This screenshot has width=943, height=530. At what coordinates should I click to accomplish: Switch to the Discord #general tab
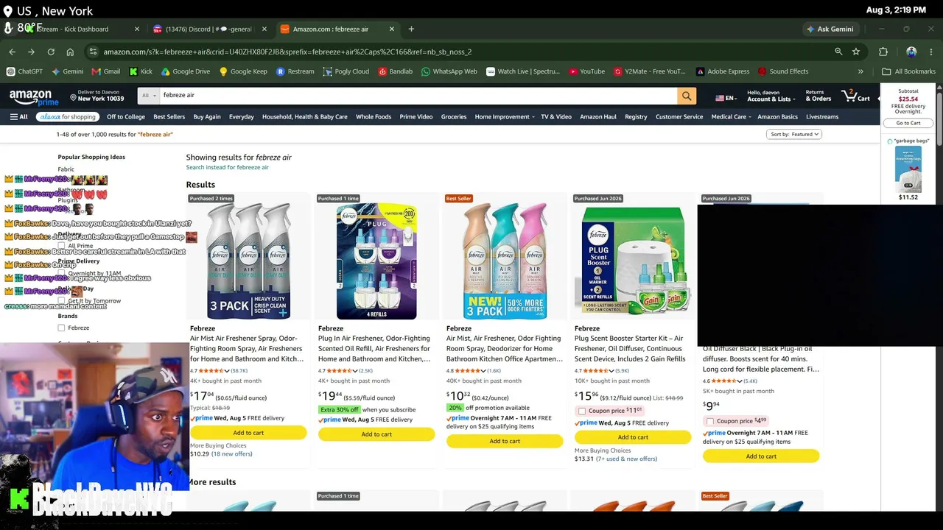tap(208, 29)
